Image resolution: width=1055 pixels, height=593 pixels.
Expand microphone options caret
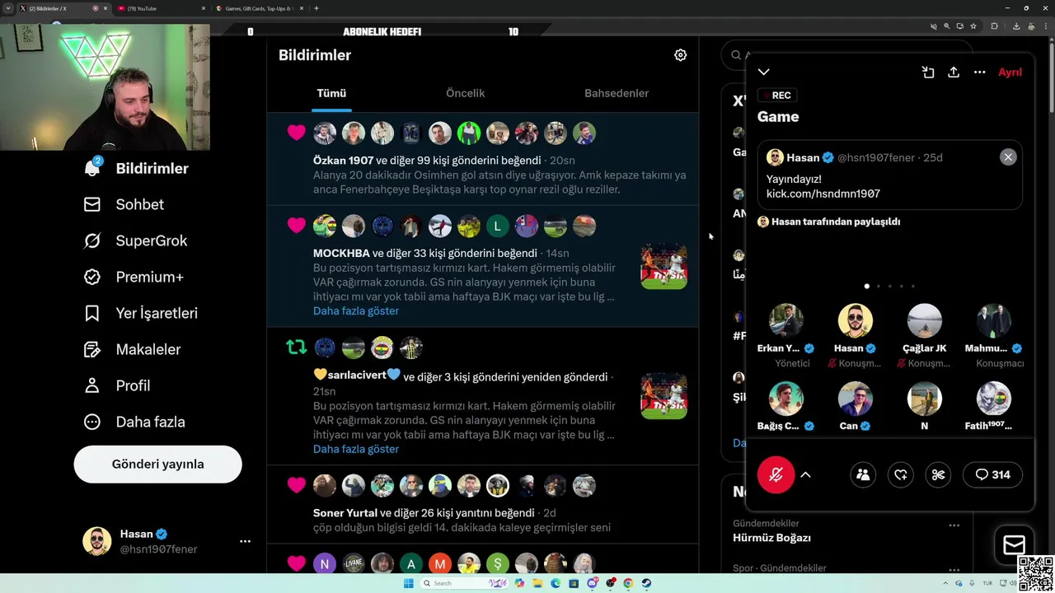coord(805,474)
